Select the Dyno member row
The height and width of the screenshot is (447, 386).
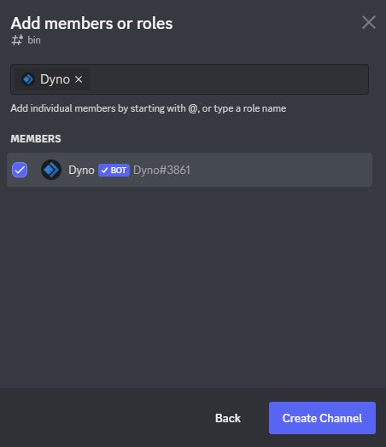[190, 170]
